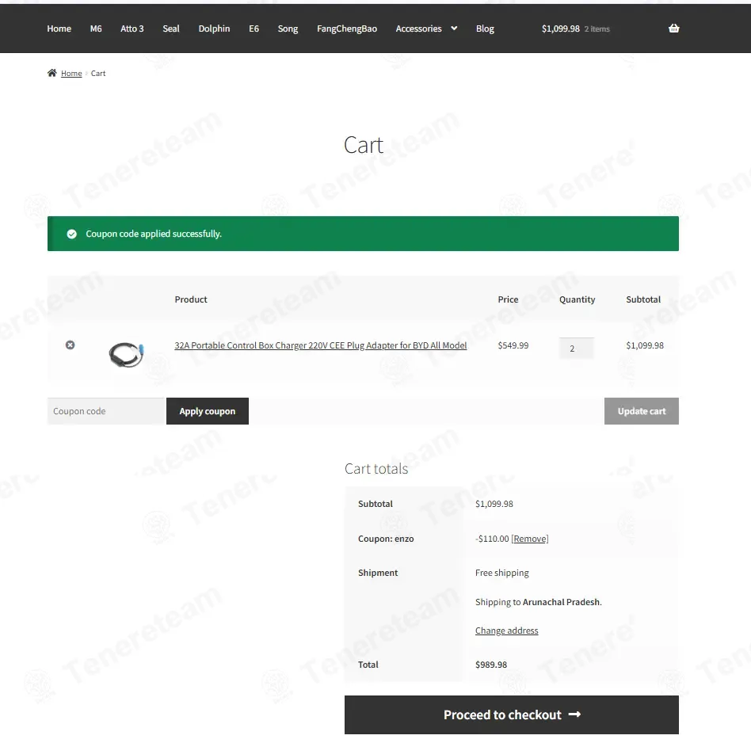Remove charger item with the X icon

tap(70, 345)
